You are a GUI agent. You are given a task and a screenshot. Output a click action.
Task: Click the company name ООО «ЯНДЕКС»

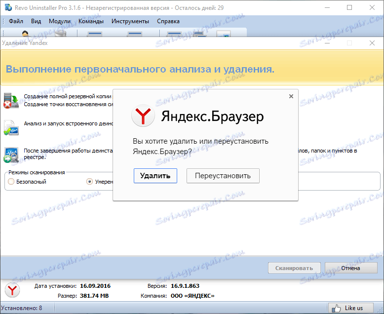click(192, 296)
